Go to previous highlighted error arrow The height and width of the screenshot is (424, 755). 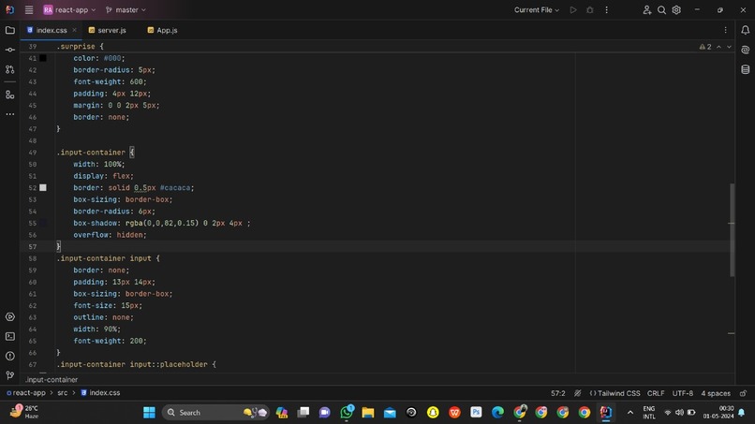coord(718,47)
